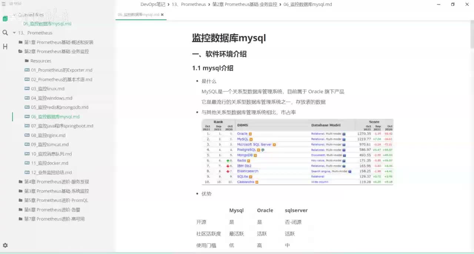This screenshot has width=474, height=254.
Task: Collapse 第2章 Prometheus基础-业务监控 folder
Action: coord(57,51)
